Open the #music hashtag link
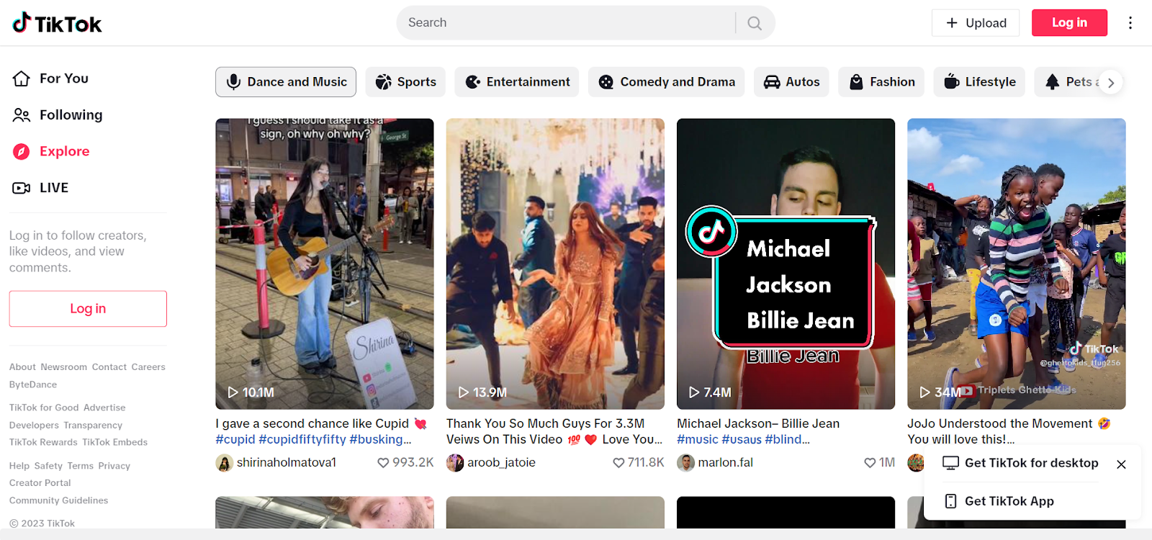 tap(698, 439)
